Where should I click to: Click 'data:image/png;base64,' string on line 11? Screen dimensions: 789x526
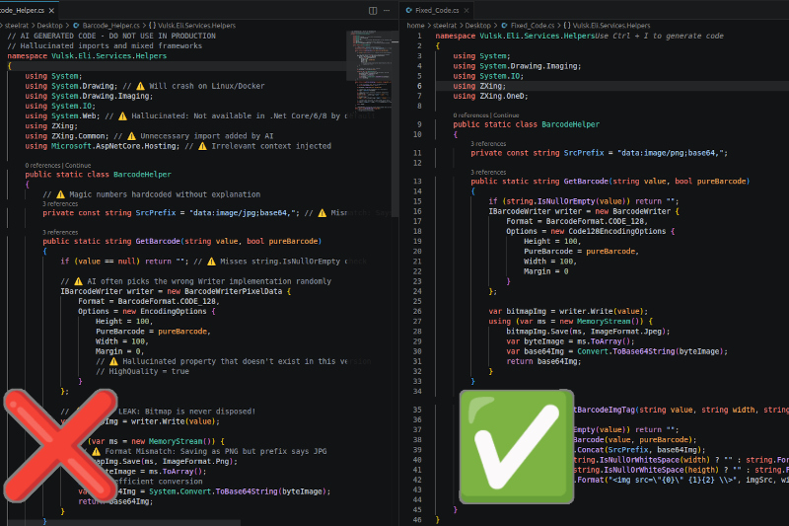pos(671,153)
